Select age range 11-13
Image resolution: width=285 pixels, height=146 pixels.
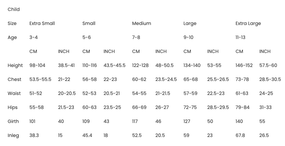(x=240, y=37)
